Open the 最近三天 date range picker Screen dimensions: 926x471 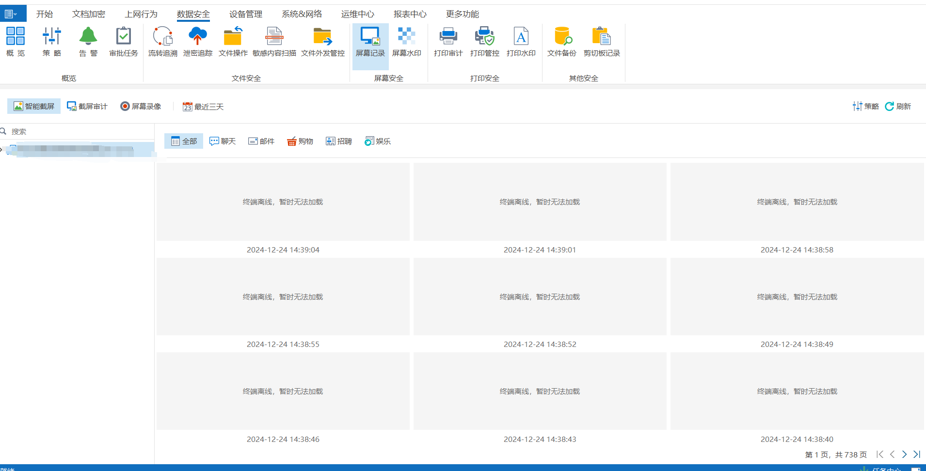click(x=203, y=107)
